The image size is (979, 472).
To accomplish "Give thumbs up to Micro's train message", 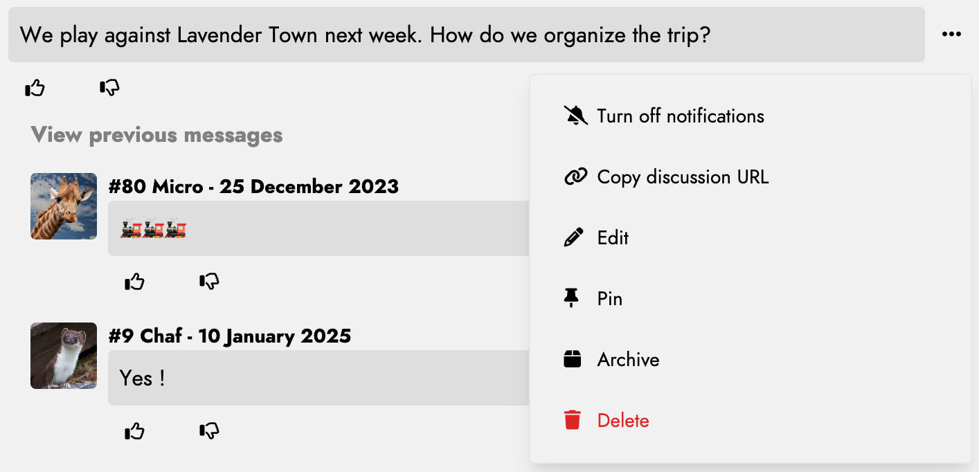I will click(x=134, y=282).
